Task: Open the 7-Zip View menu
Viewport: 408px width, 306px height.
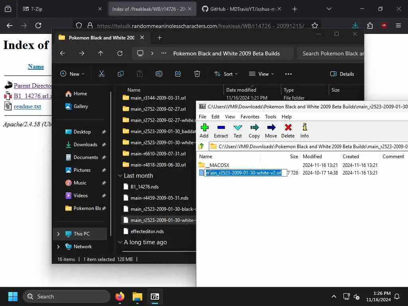Action: point(230,117)
